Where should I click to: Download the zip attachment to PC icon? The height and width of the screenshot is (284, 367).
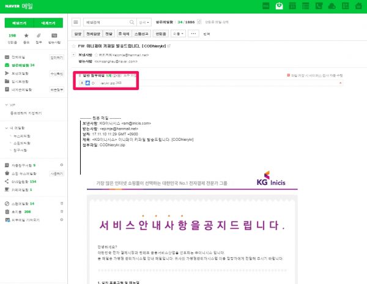[82, 83]
